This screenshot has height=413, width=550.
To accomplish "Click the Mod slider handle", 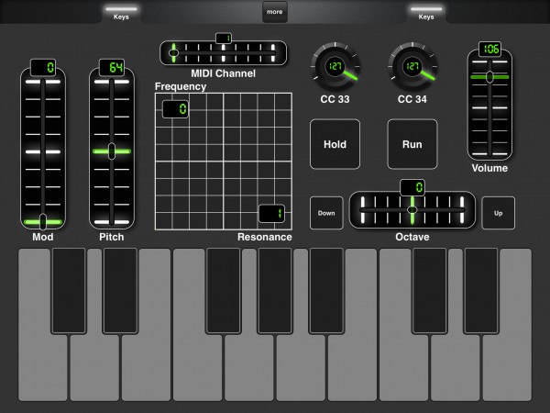I will (x=43, y=221).
